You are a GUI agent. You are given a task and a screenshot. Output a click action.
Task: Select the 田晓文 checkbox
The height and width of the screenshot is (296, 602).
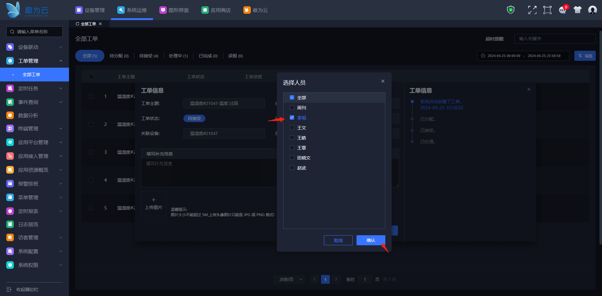(292, 158)
